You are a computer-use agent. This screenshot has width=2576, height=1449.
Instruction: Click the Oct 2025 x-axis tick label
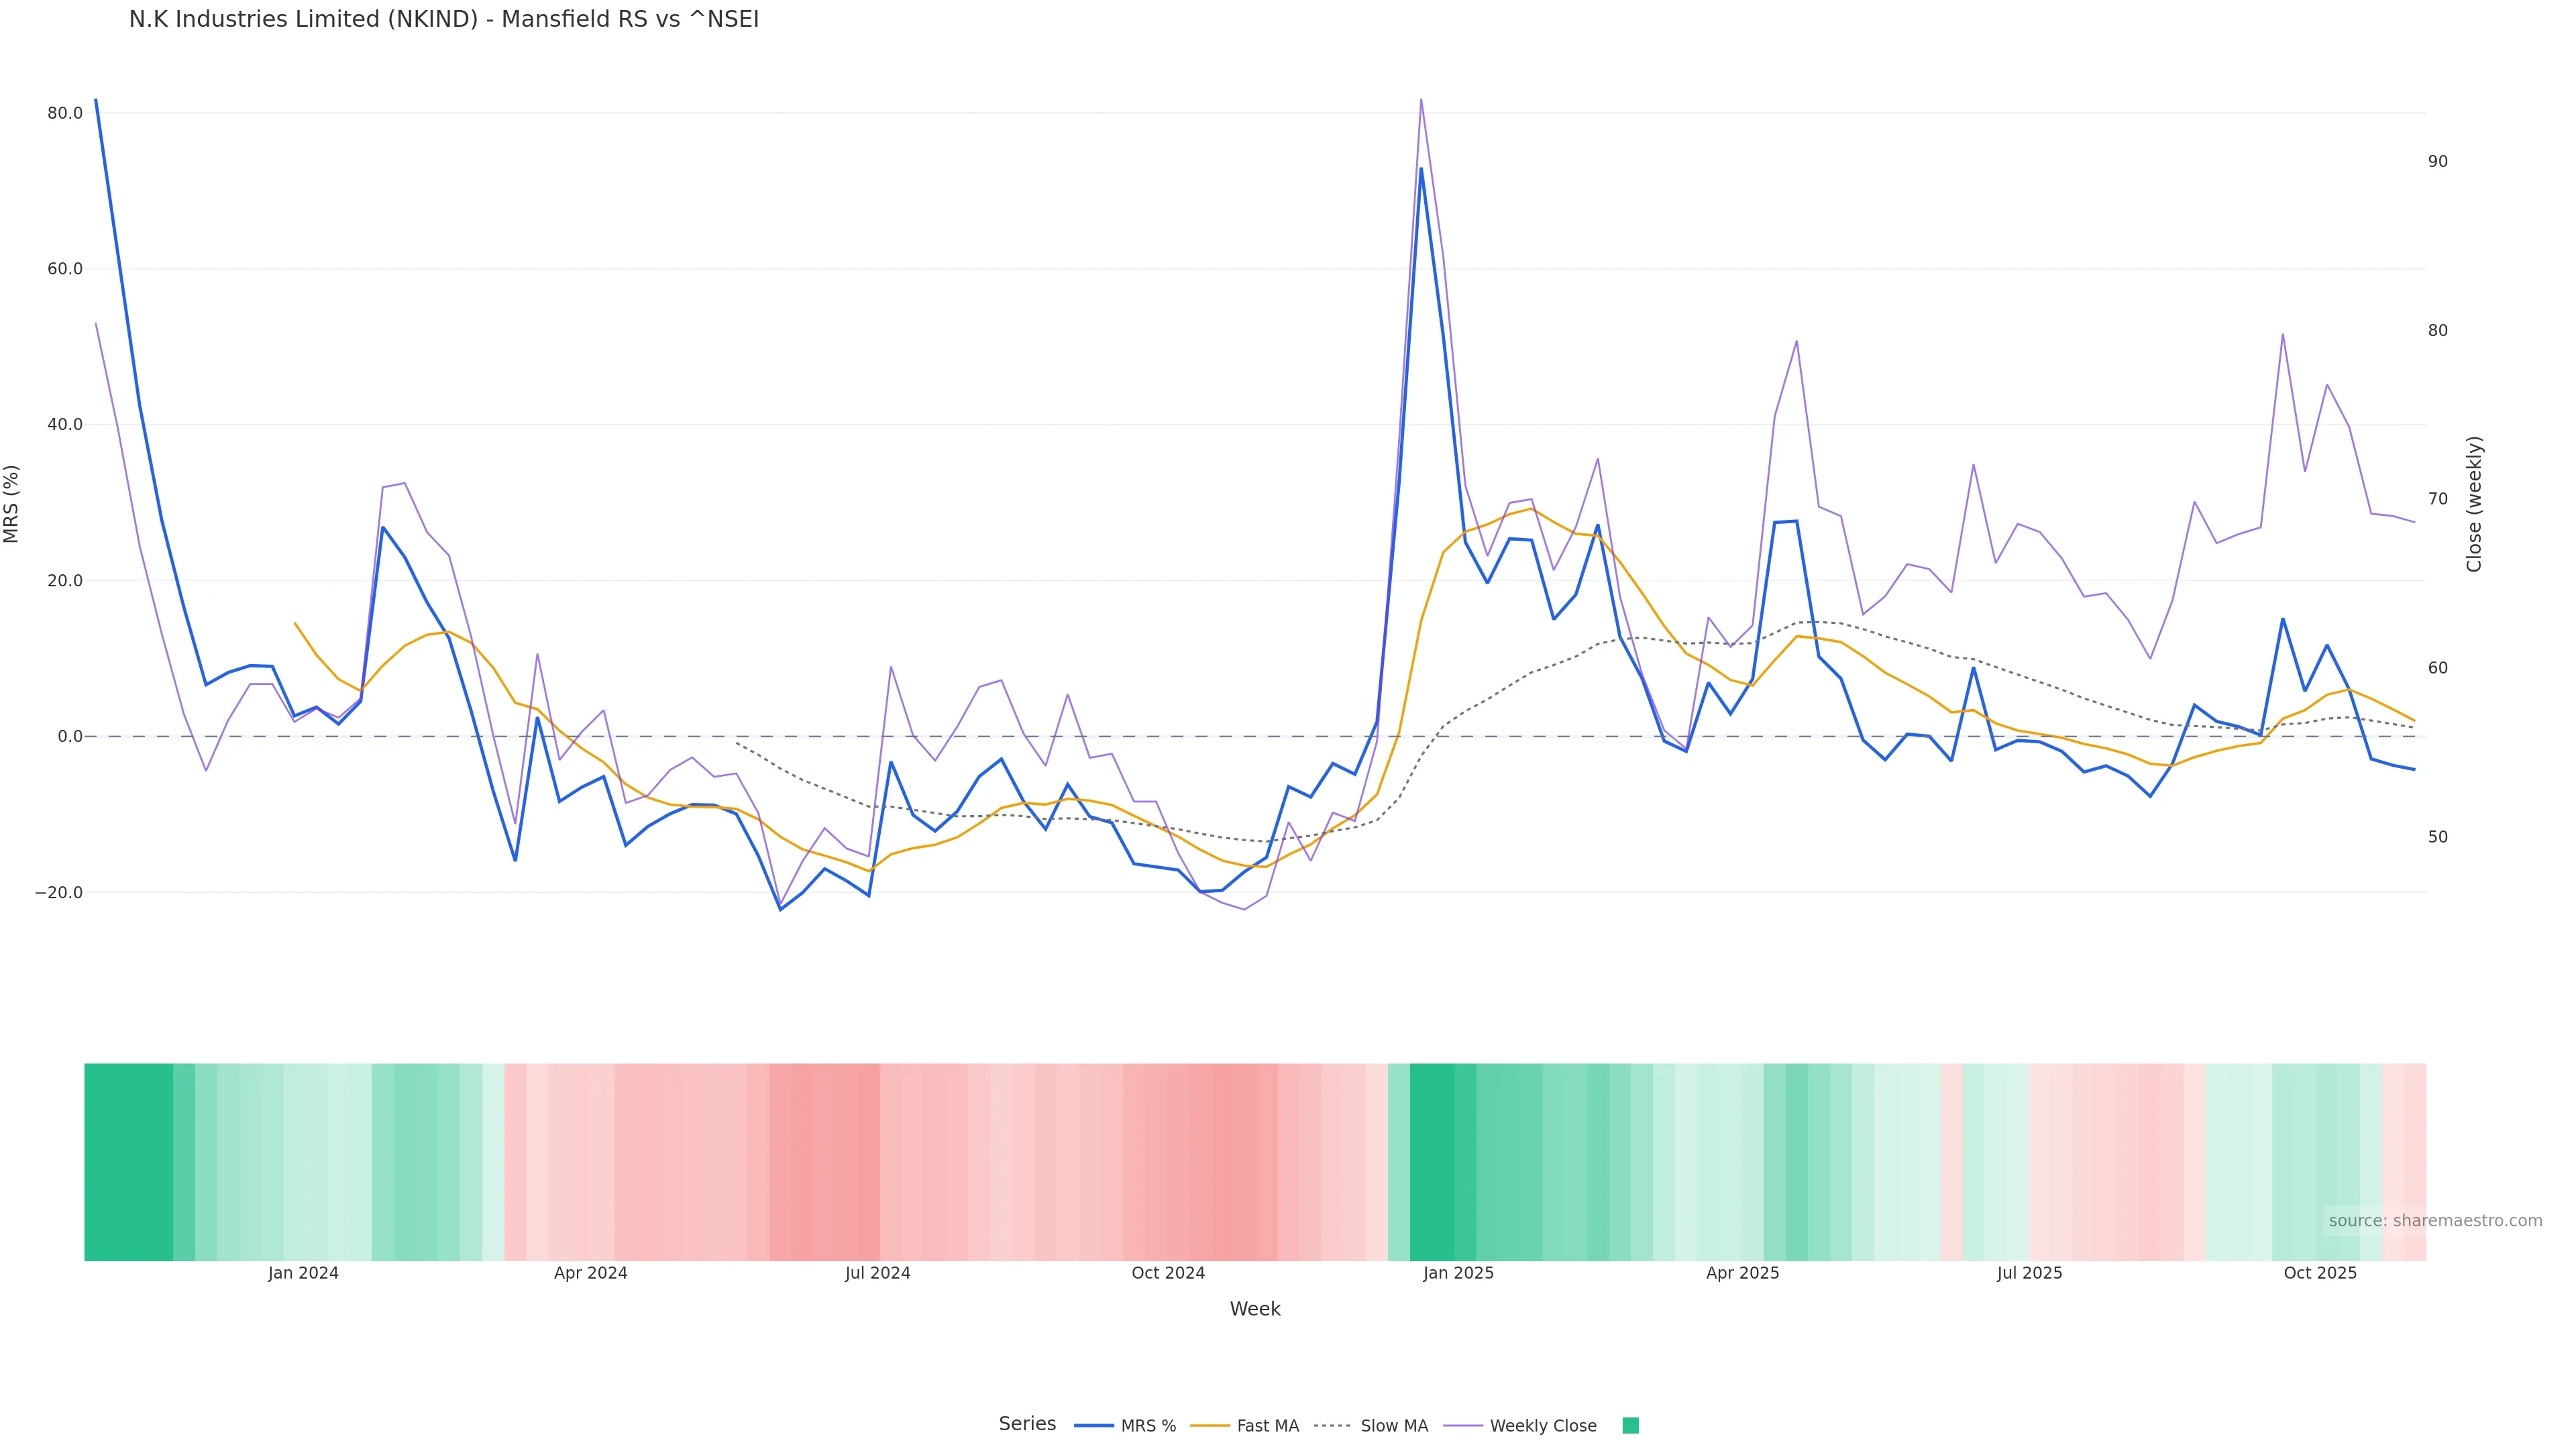(2320, 1273)
